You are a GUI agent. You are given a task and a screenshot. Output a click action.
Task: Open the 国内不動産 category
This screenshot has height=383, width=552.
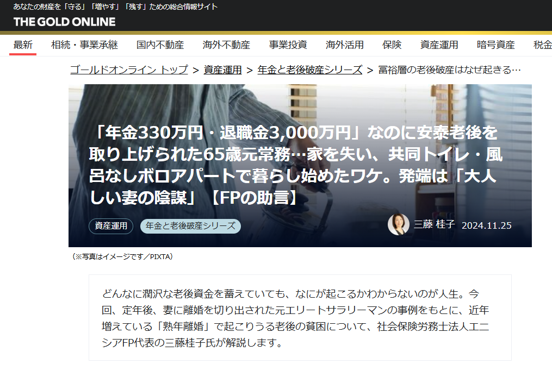[x=160, y=45]
